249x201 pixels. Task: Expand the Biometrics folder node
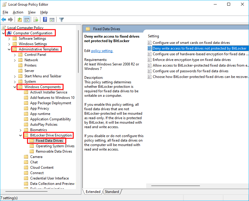20,130
